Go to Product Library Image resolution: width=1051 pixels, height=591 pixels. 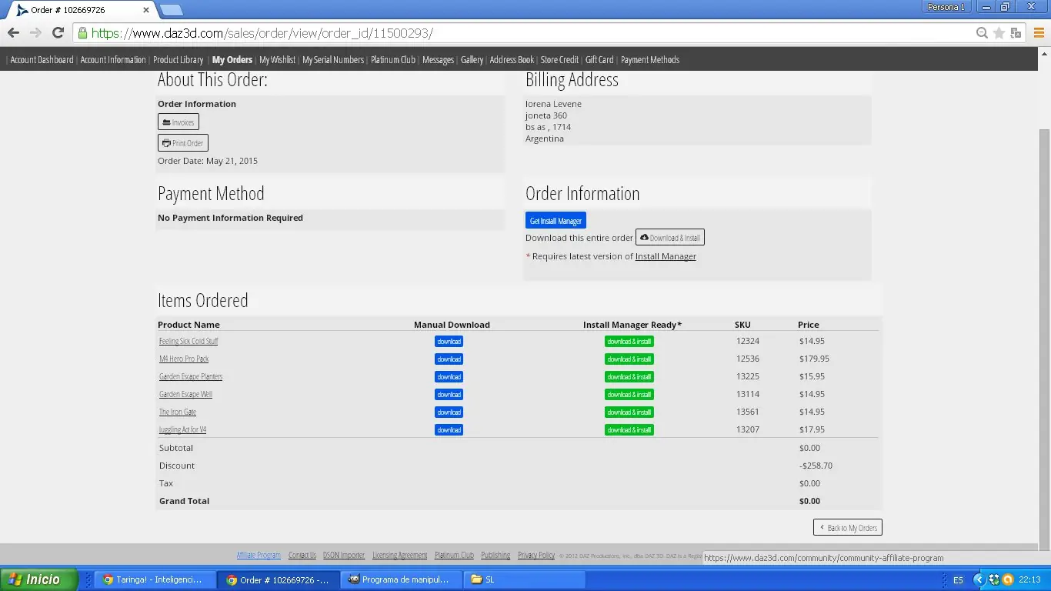tap(178, 59)
